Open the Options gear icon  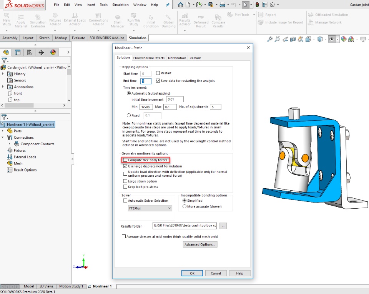tap(272, 5)
